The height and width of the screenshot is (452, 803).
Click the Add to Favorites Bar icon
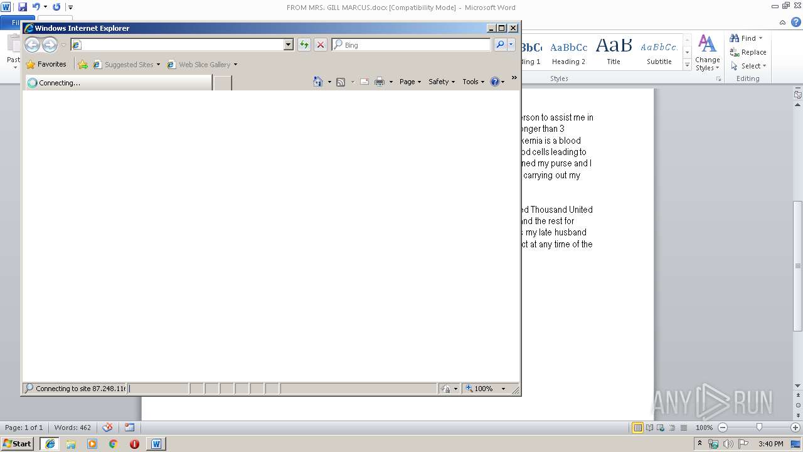(x=83, y=64)
